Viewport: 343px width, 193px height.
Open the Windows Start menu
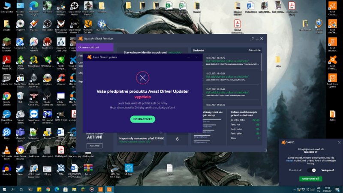4,189
